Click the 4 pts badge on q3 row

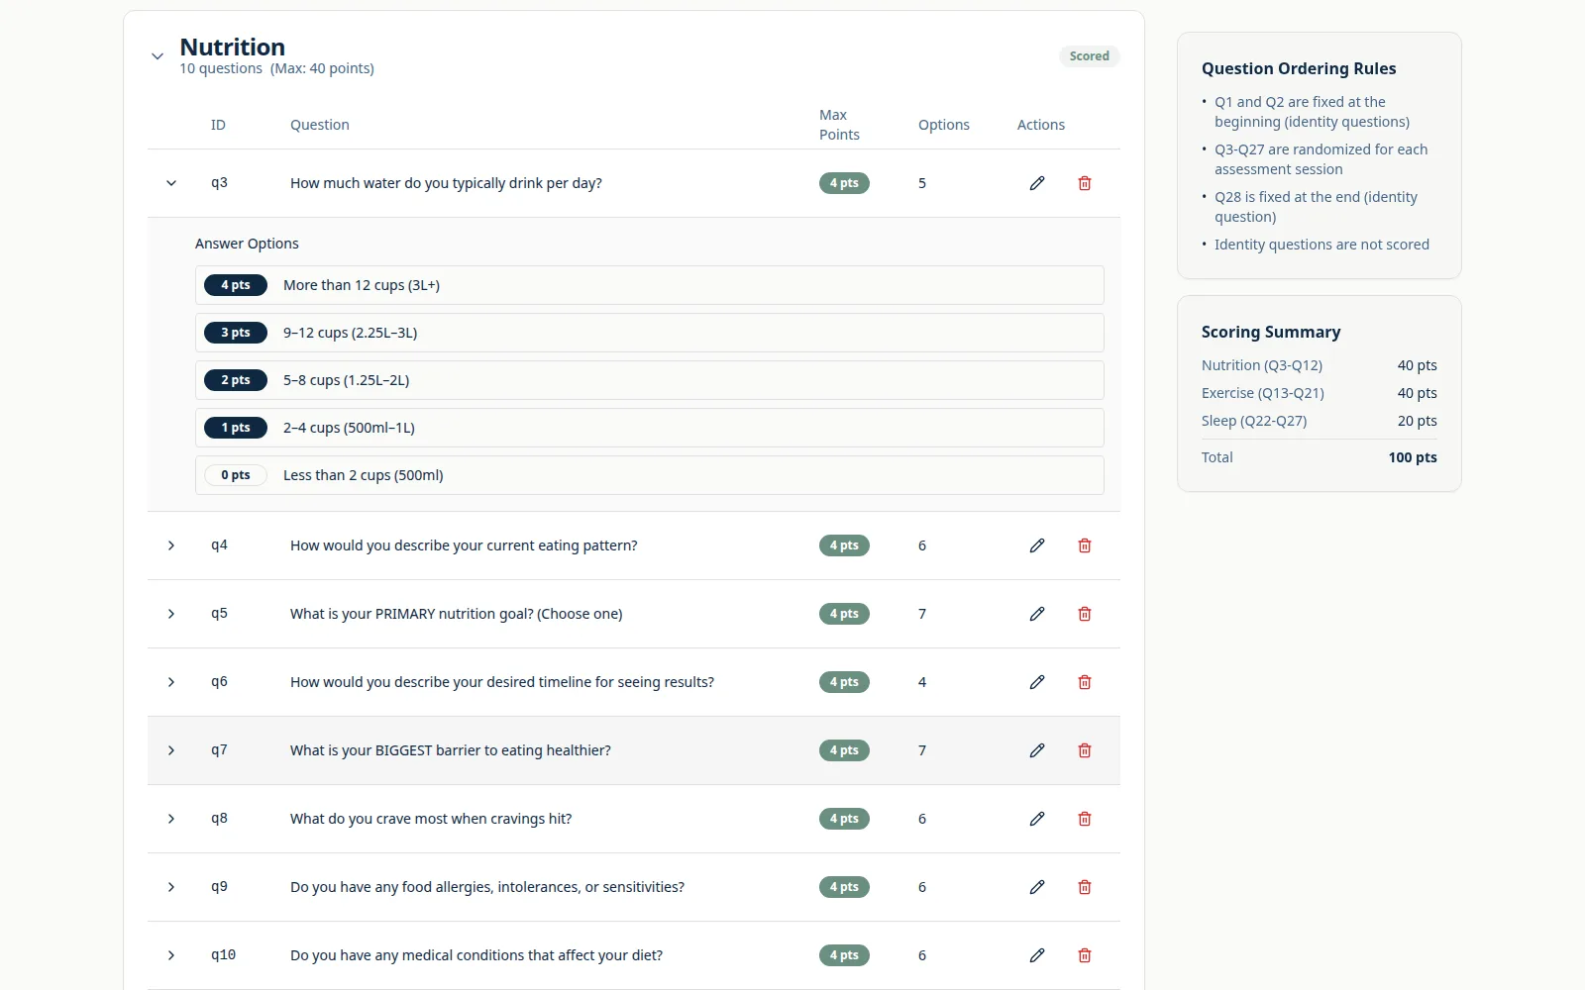point(844,183)
